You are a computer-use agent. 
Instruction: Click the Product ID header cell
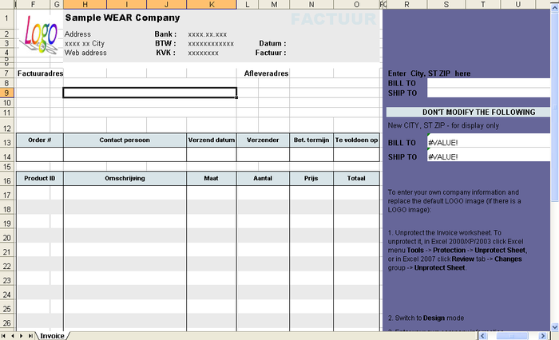point(40,178)
